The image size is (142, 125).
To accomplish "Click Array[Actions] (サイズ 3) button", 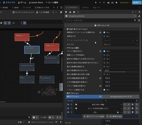I will pos(121,96).
